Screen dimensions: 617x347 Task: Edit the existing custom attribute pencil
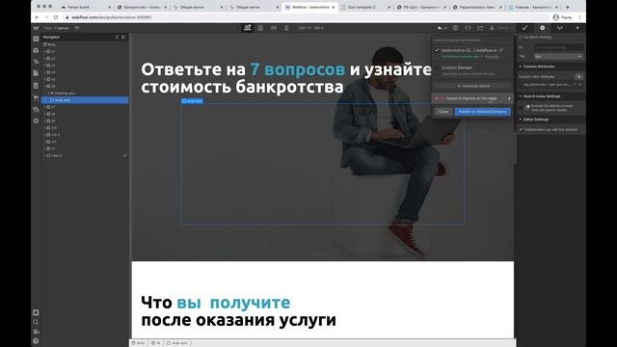pyautogui.click(x=575, y=85)
